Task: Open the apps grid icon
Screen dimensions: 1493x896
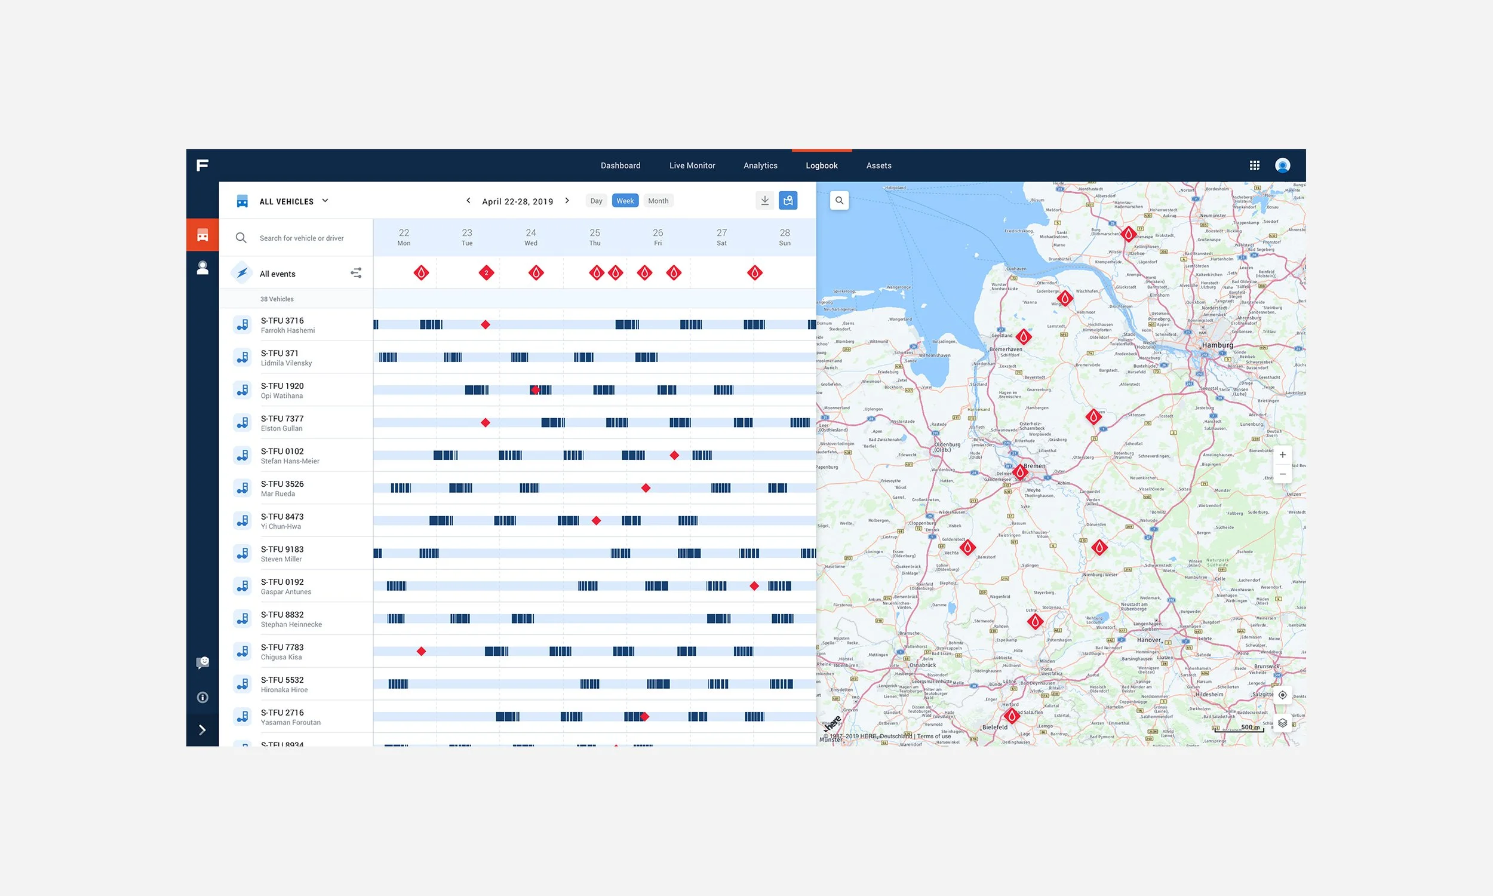Action: (1254, 165)
